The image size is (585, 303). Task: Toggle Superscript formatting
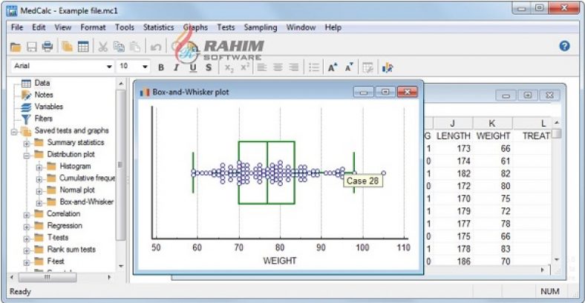(x=245, y=67)
